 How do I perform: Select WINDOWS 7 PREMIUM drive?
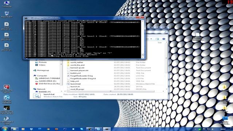pos(50,78)
